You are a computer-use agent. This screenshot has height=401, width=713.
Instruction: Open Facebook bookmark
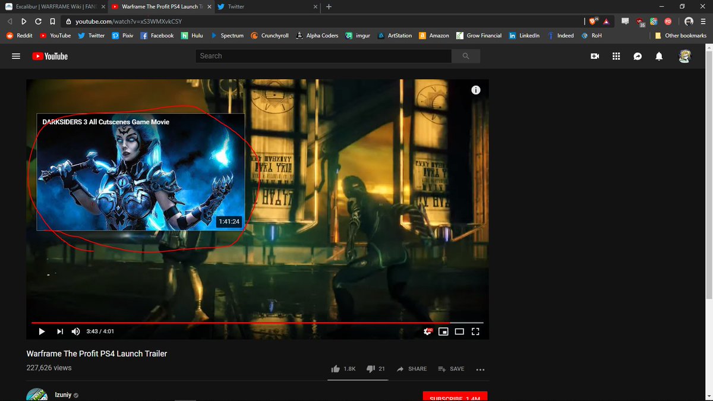(157, 36)
